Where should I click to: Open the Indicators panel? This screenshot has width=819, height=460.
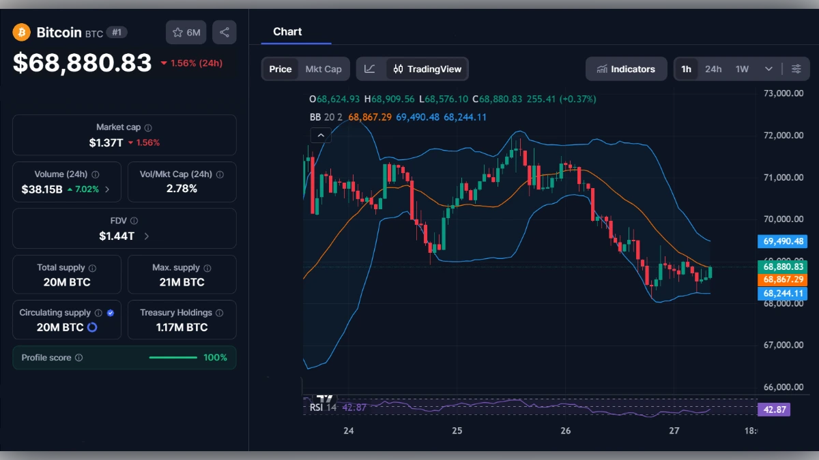[626, 68]
